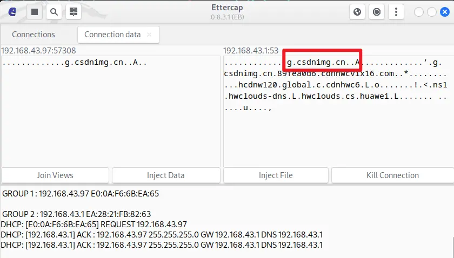Image resolution: width=454 pixels, height=258 pixels.
Task: Click the Inject Data button
Action: (165, 175)
